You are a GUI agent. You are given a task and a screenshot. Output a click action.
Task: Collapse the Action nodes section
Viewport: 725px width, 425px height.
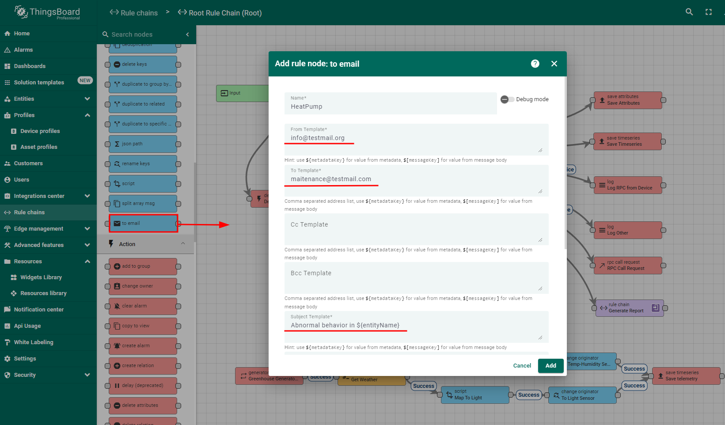[x=183, y=244]
